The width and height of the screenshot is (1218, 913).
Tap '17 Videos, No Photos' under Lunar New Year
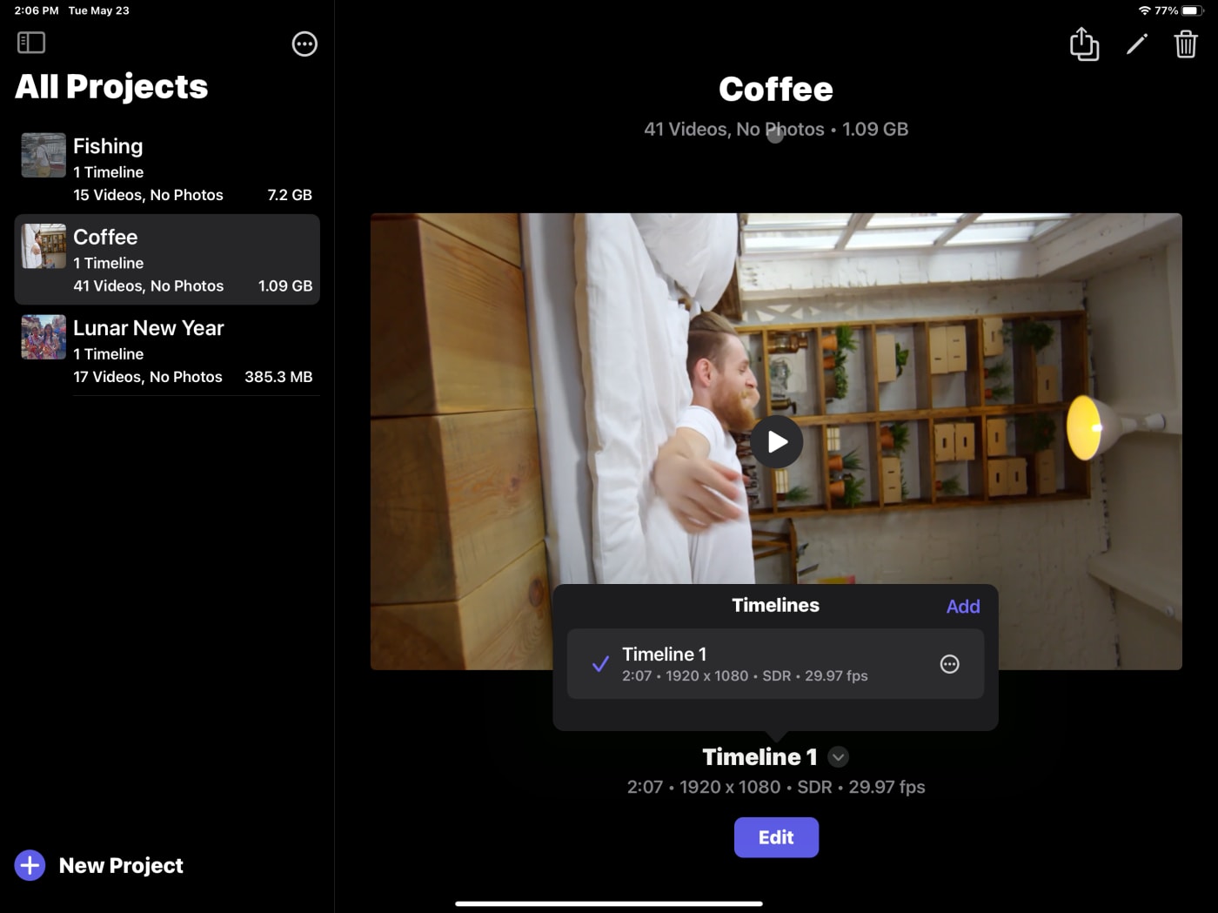coord(148,377)
